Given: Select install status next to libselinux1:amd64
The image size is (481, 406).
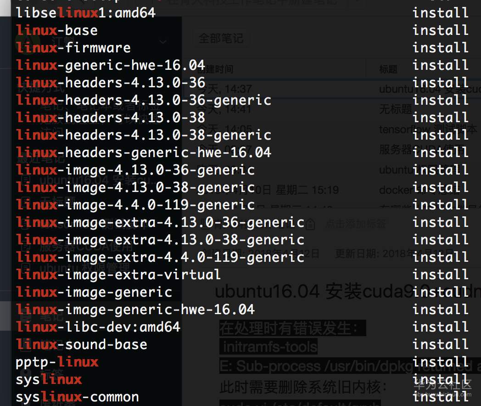Looking at the screenshot, I should pyautogui.click(x=441, y=13).
